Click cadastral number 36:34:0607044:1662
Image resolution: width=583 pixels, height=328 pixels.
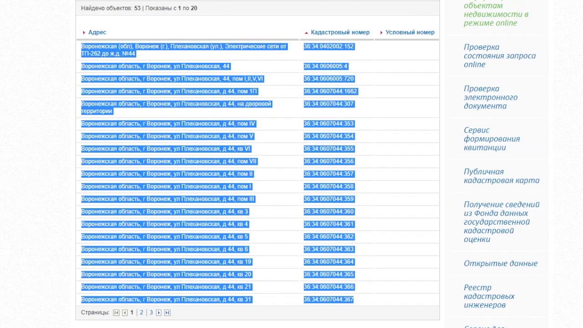pyautogui.click(x=330, y=92)
